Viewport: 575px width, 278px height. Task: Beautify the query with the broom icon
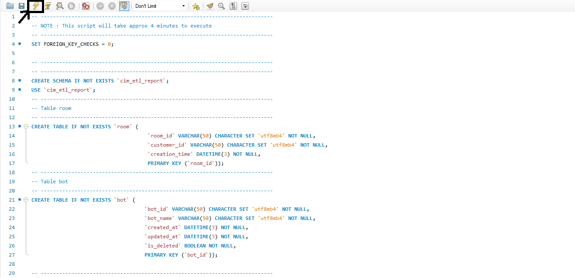210,6
